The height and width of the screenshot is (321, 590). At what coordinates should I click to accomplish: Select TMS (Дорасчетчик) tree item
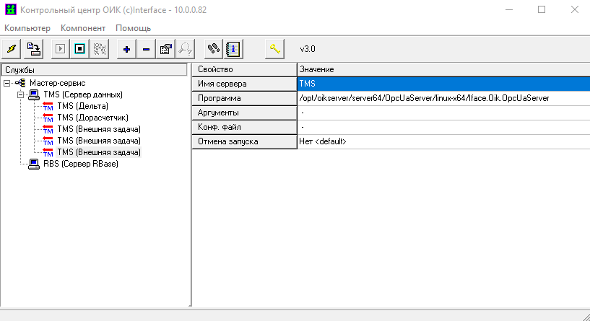click(90, 118)
